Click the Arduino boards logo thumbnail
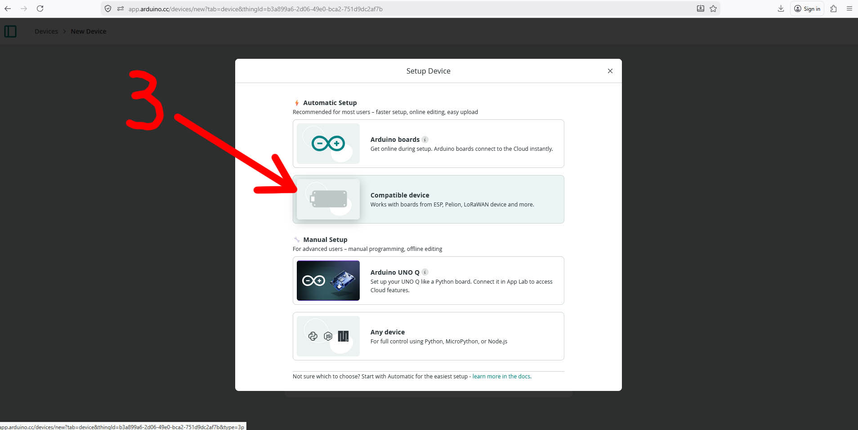The image size is (858, 430). [x=328, y=144]
